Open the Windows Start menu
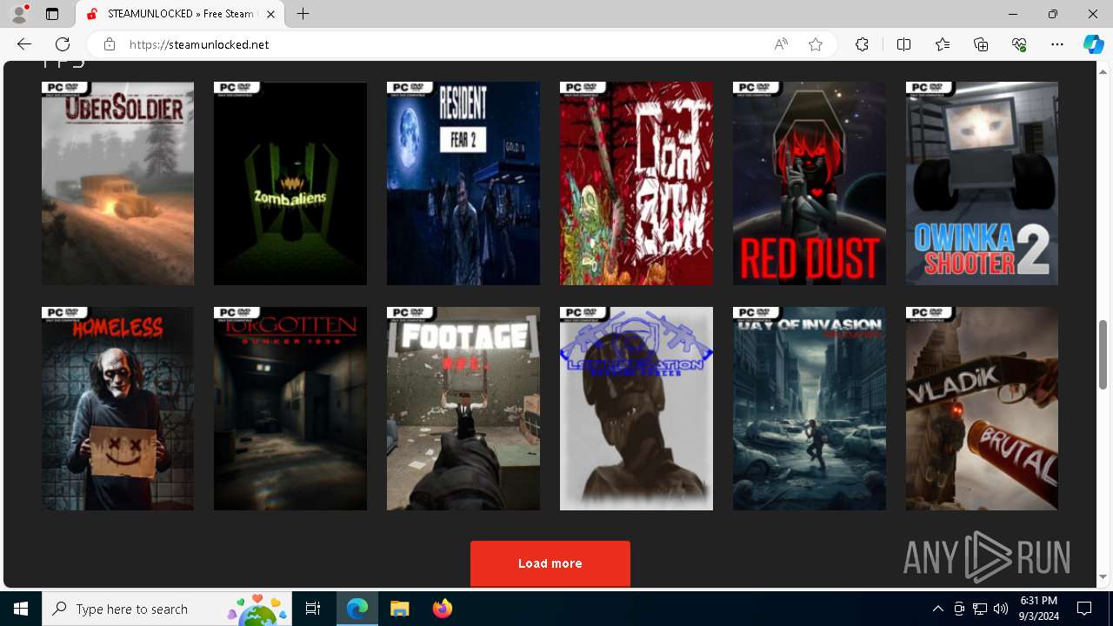 [21, 609]
